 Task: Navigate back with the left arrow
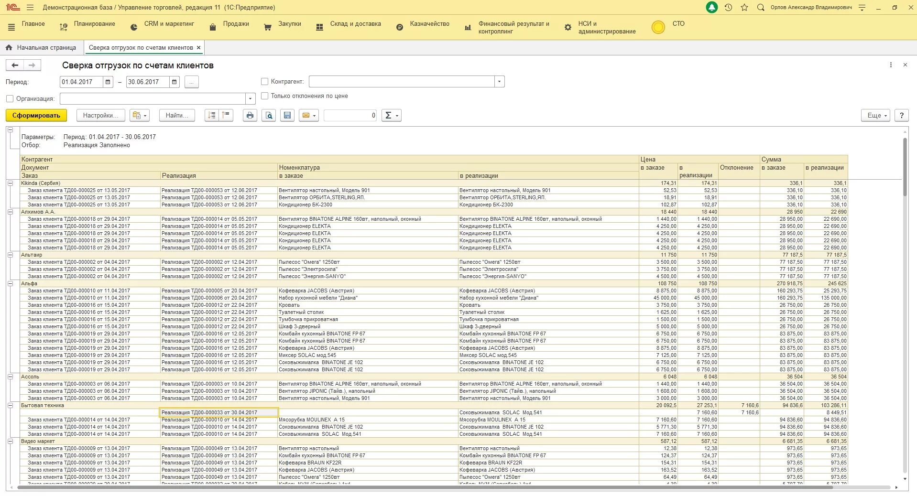15,65
